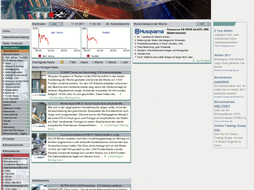Open the bonds weekly article thumbnail

(x=39, y=115)
